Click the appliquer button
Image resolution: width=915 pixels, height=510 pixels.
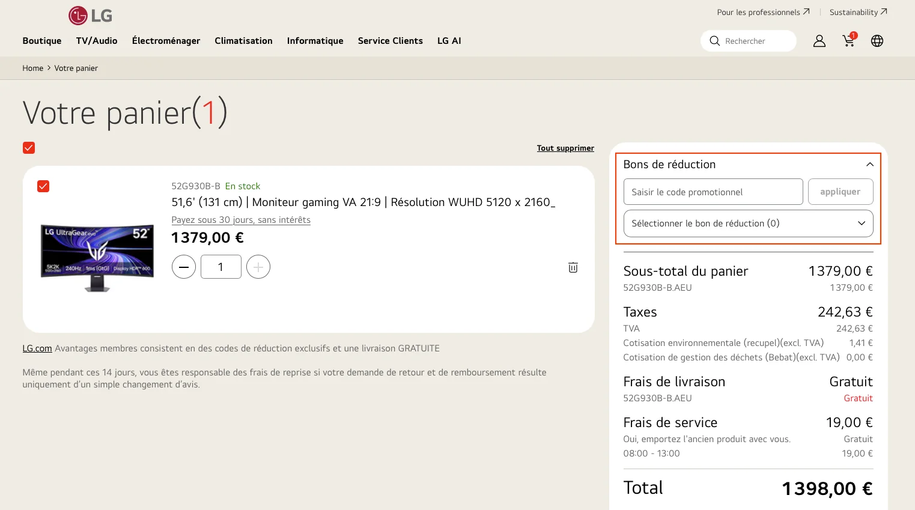pyautogui.click(x=841, y=192)
